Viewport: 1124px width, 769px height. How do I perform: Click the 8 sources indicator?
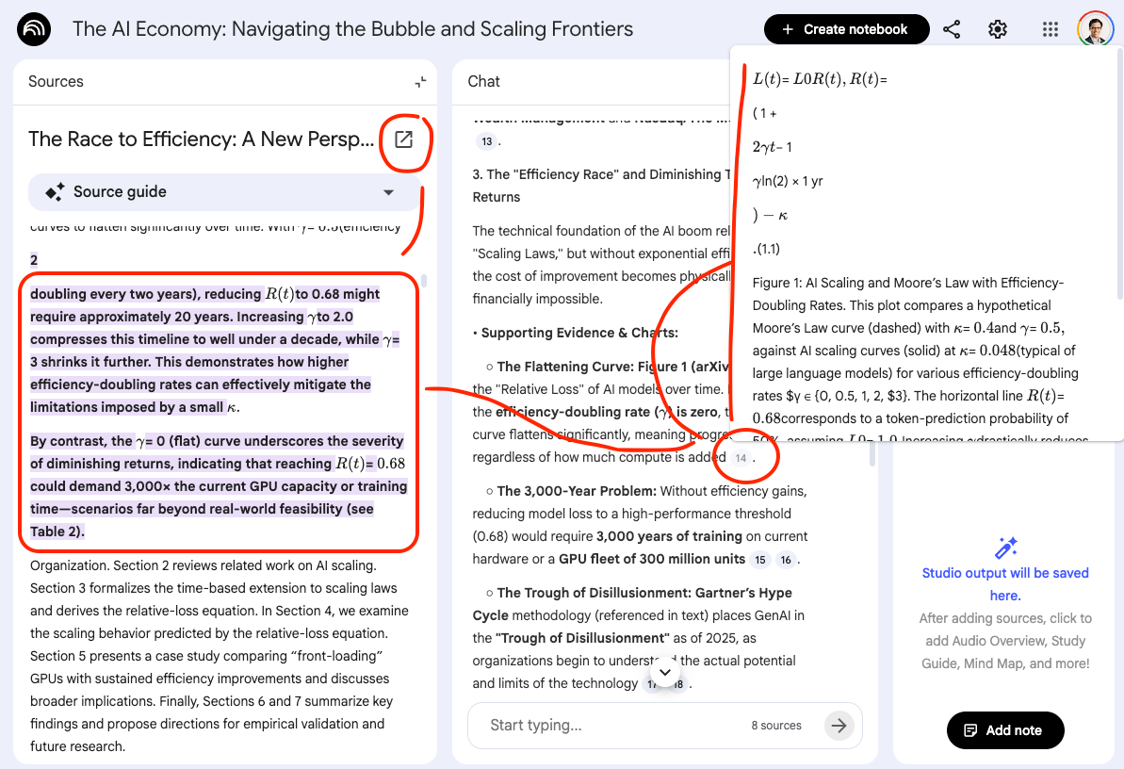click(776, 726)
